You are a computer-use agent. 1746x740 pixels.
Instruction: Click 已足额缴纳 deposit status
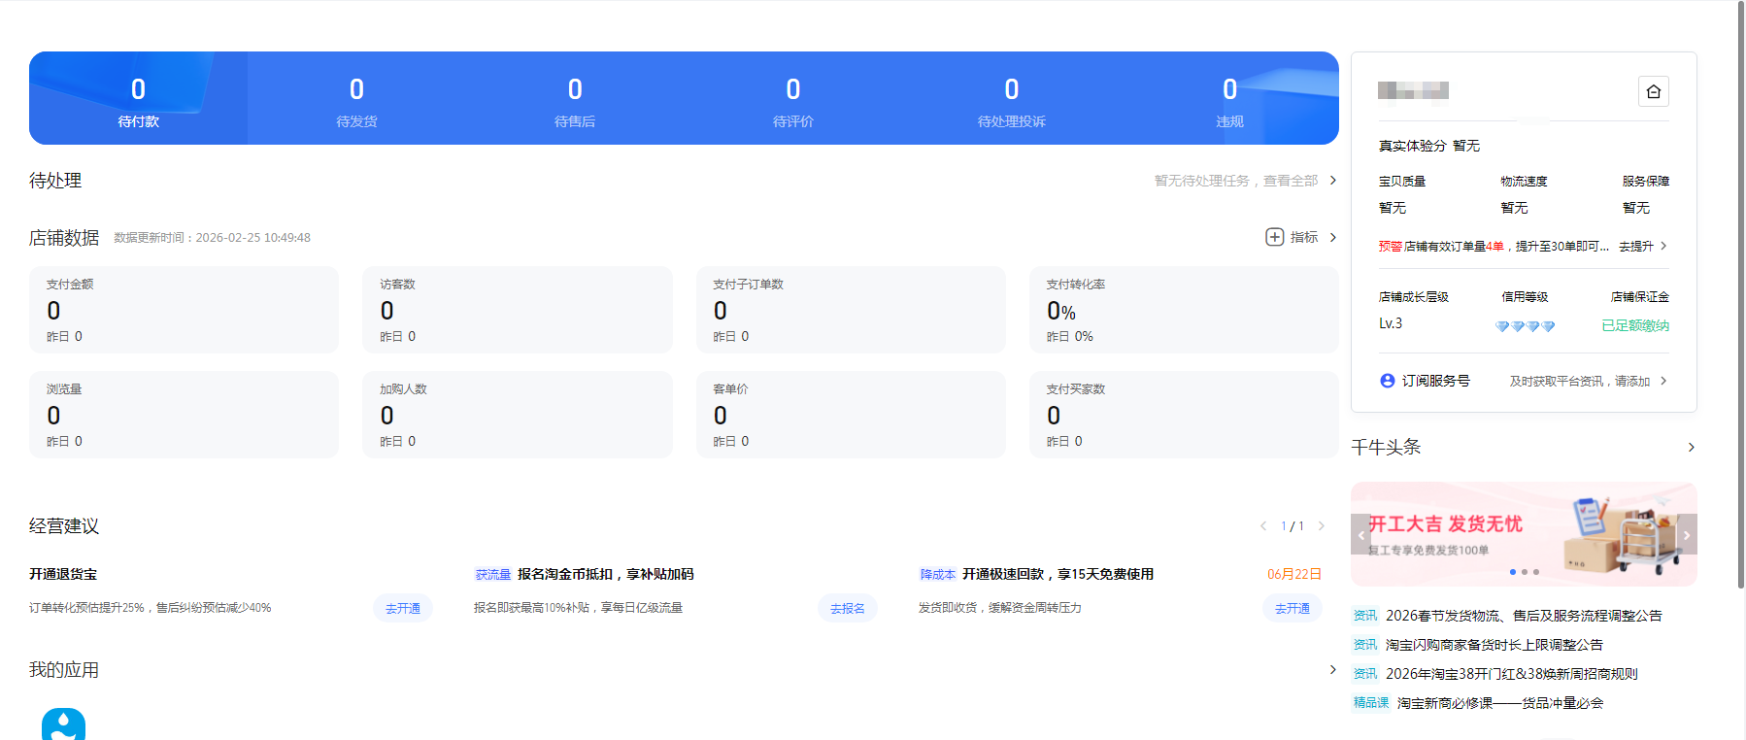[1635, 325]
